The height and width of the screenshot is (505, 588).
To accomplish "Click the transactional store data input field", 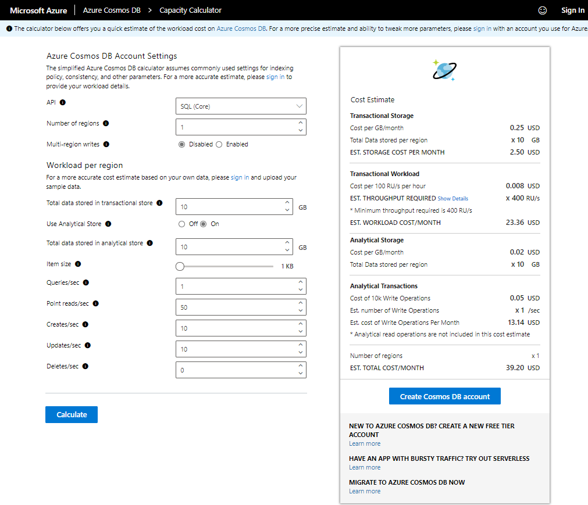I will (x=234, y=207).
